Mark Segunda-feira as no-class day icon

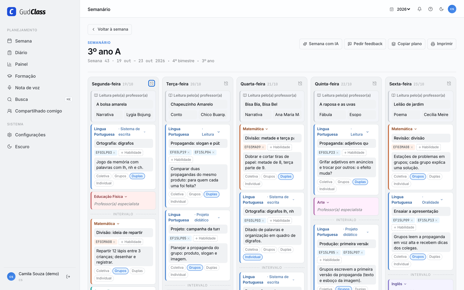151,84
